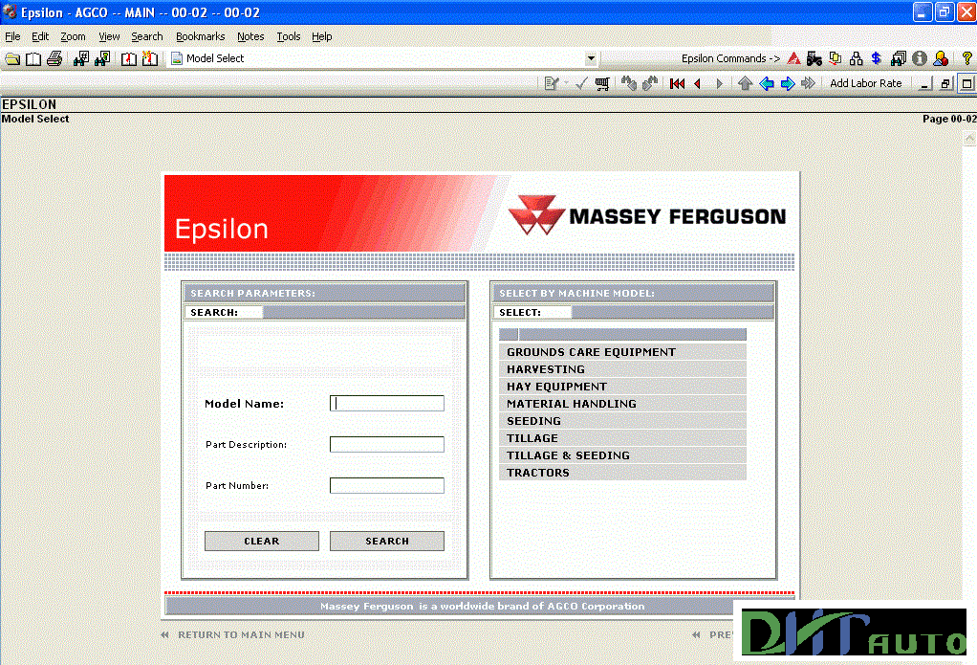Viewport: 977px width, 665px height.
Task: Click the SEARCH button
Action: 387,541
